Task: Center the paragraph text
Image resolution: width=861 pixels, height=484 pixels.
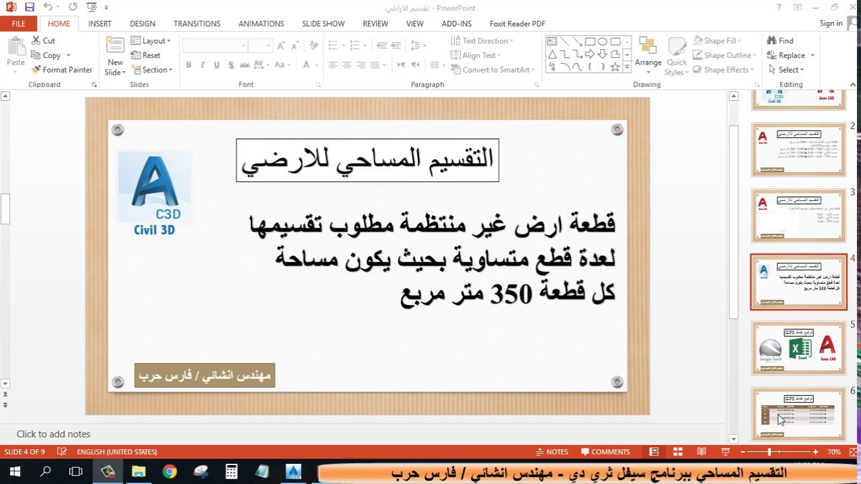Action: 347,65
